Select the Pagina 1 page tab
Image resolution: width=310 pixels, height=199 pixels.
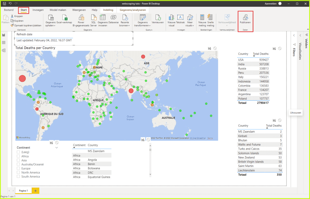click(23, 191)
